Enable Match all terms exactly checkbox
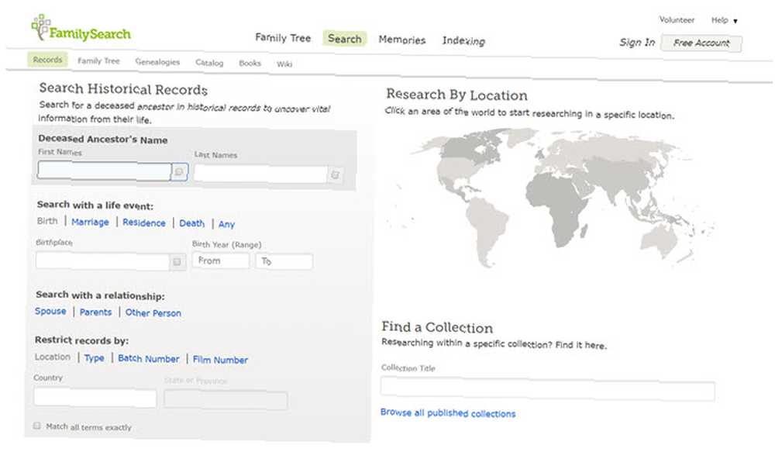The width and height of the screenshot is (775, 452). (37, 426)
